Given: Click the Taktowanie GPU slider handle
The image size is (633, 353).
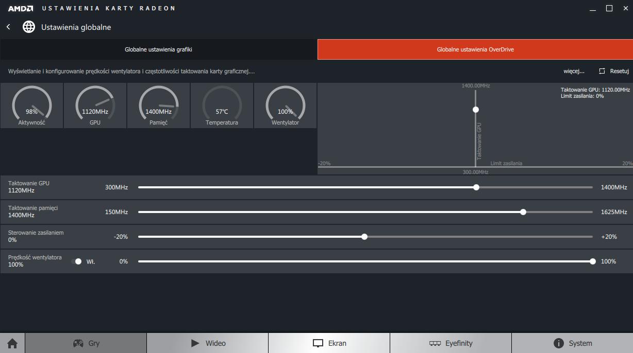Looking at the screenshot, I should tap(476, 187).
